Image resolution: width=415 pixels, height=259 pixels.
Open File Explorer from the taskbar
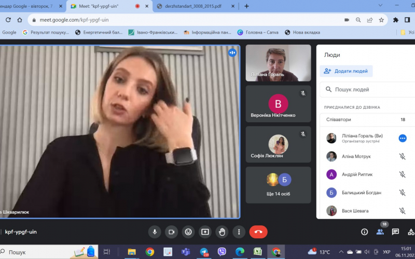coord(132,252)
